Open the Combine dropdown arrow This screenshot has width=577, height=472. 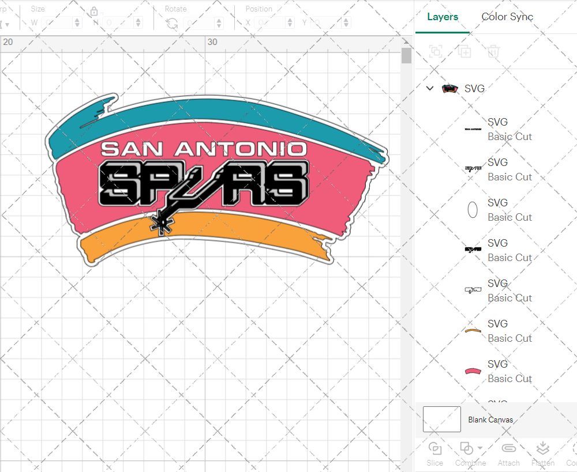click(x=480, y=448)
